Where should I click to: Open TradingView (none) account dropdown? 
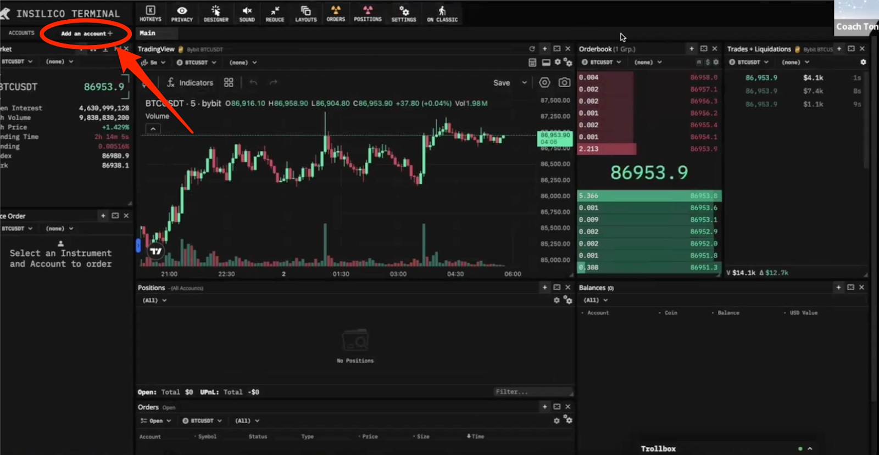(243, 63)
